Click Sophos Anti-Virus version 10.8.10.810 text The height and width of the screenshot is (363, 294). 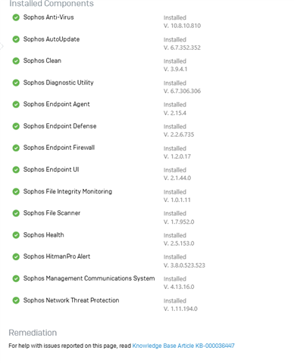tap(182, 26)
